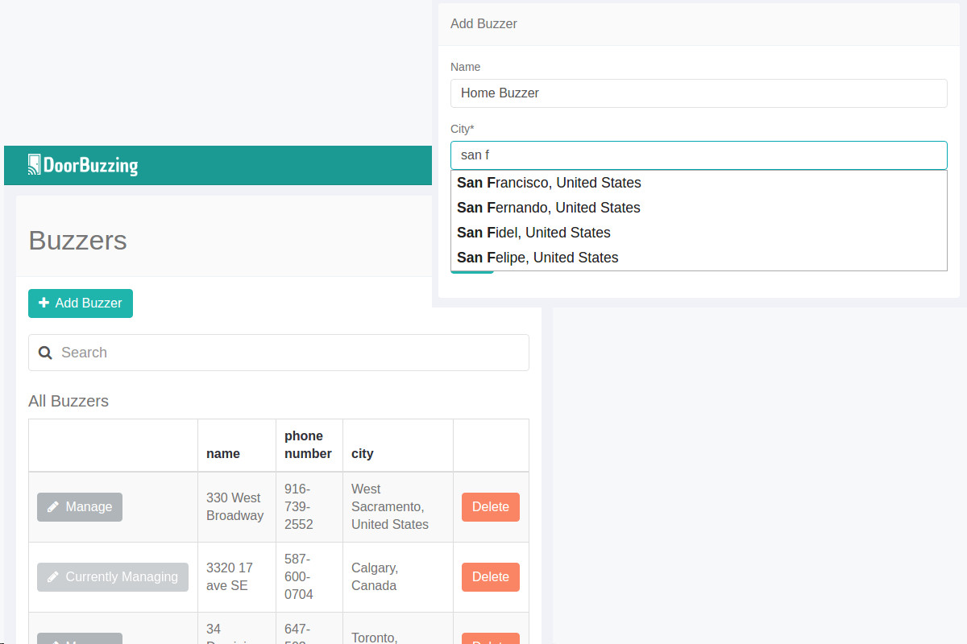This screenshot has width=967, height=644.
Task: Click the DoorBuzzing logo icon
Action: click(34, 165)
